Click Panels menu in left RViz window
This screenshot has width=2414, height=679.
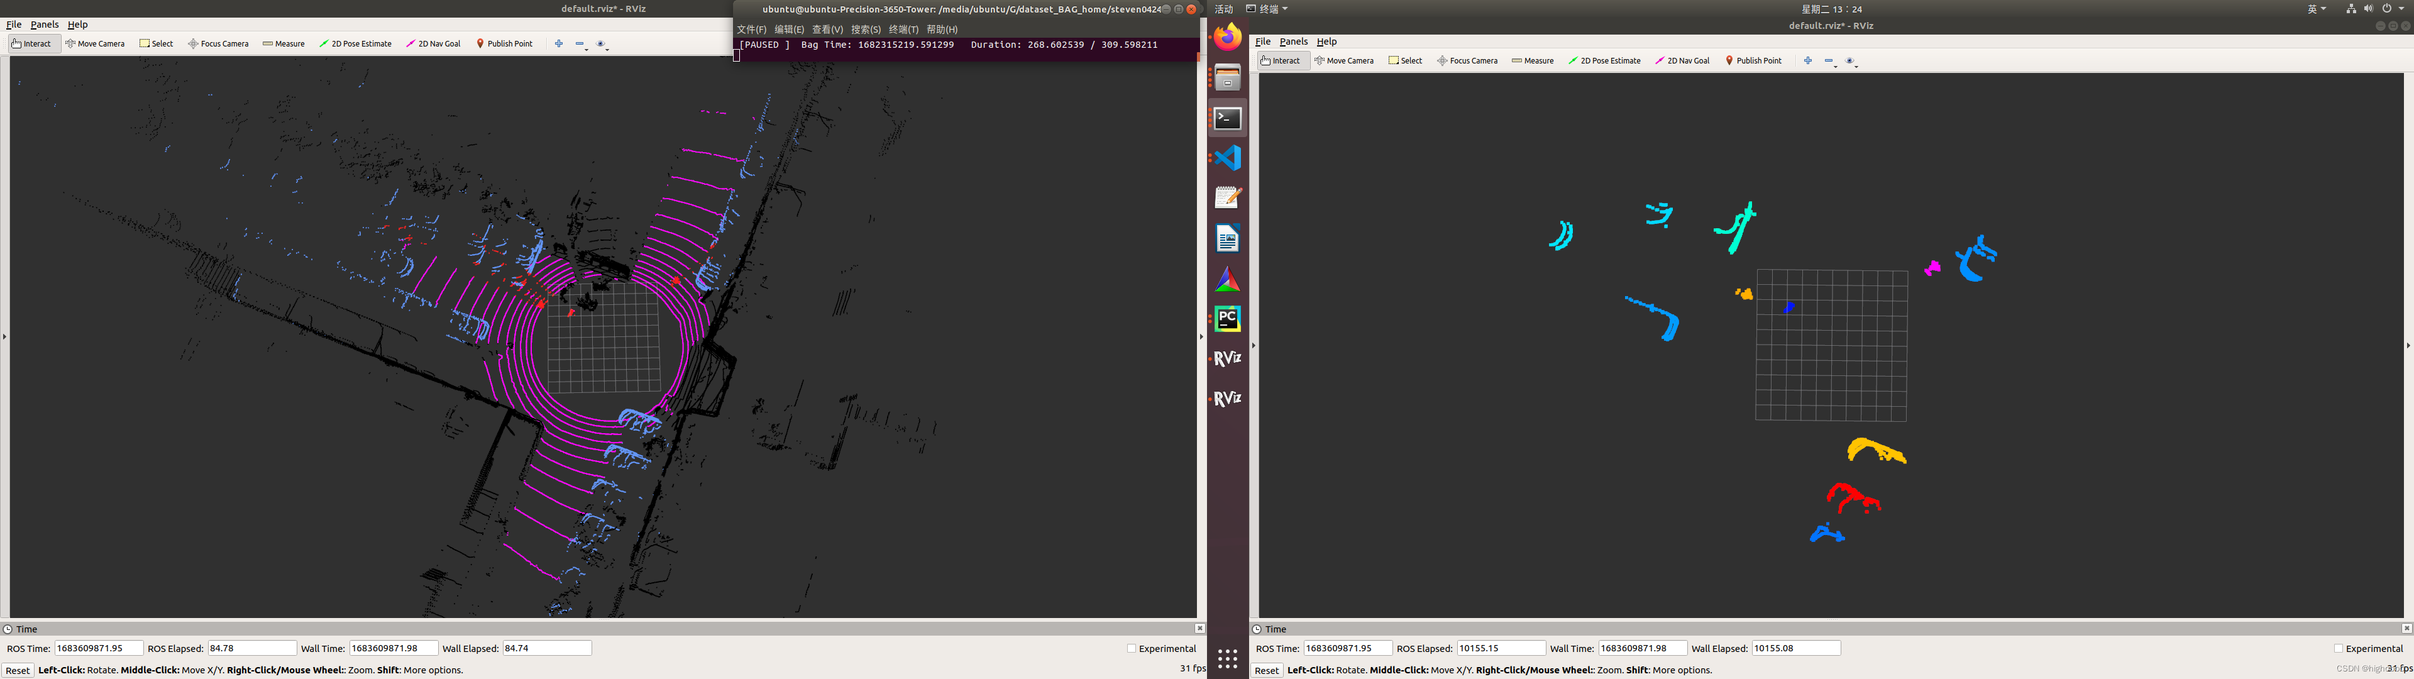[45, 25]
